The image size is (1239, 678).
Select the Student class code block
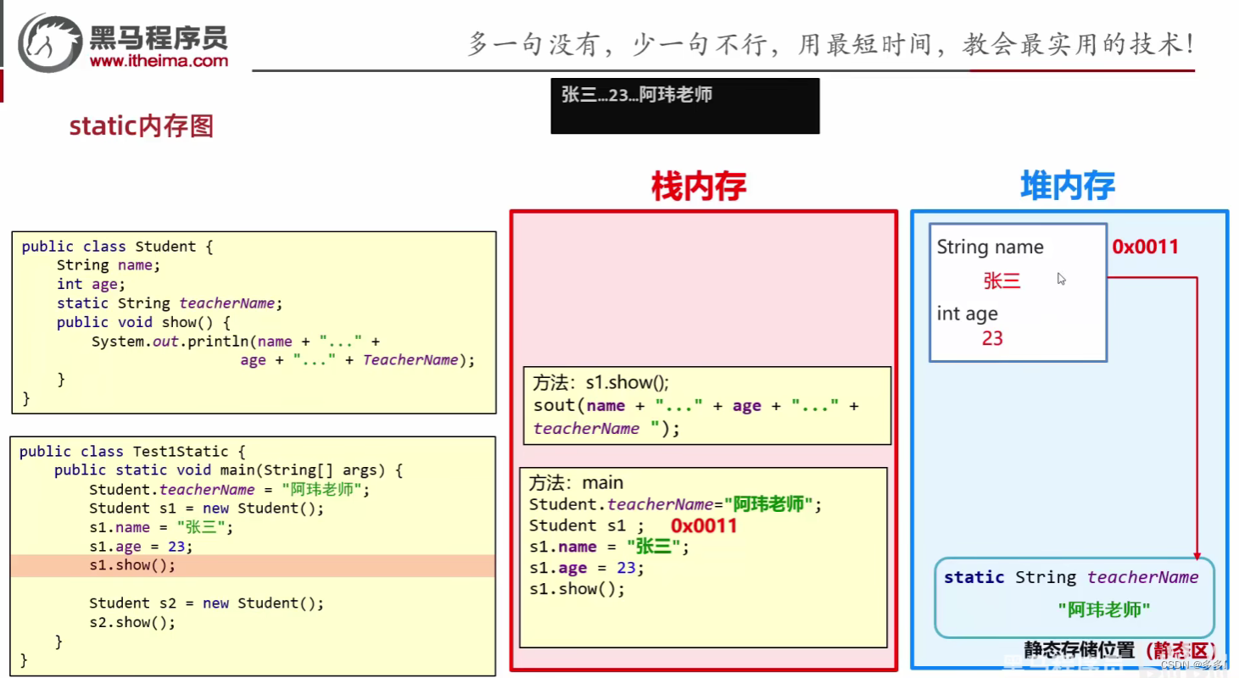253,321
